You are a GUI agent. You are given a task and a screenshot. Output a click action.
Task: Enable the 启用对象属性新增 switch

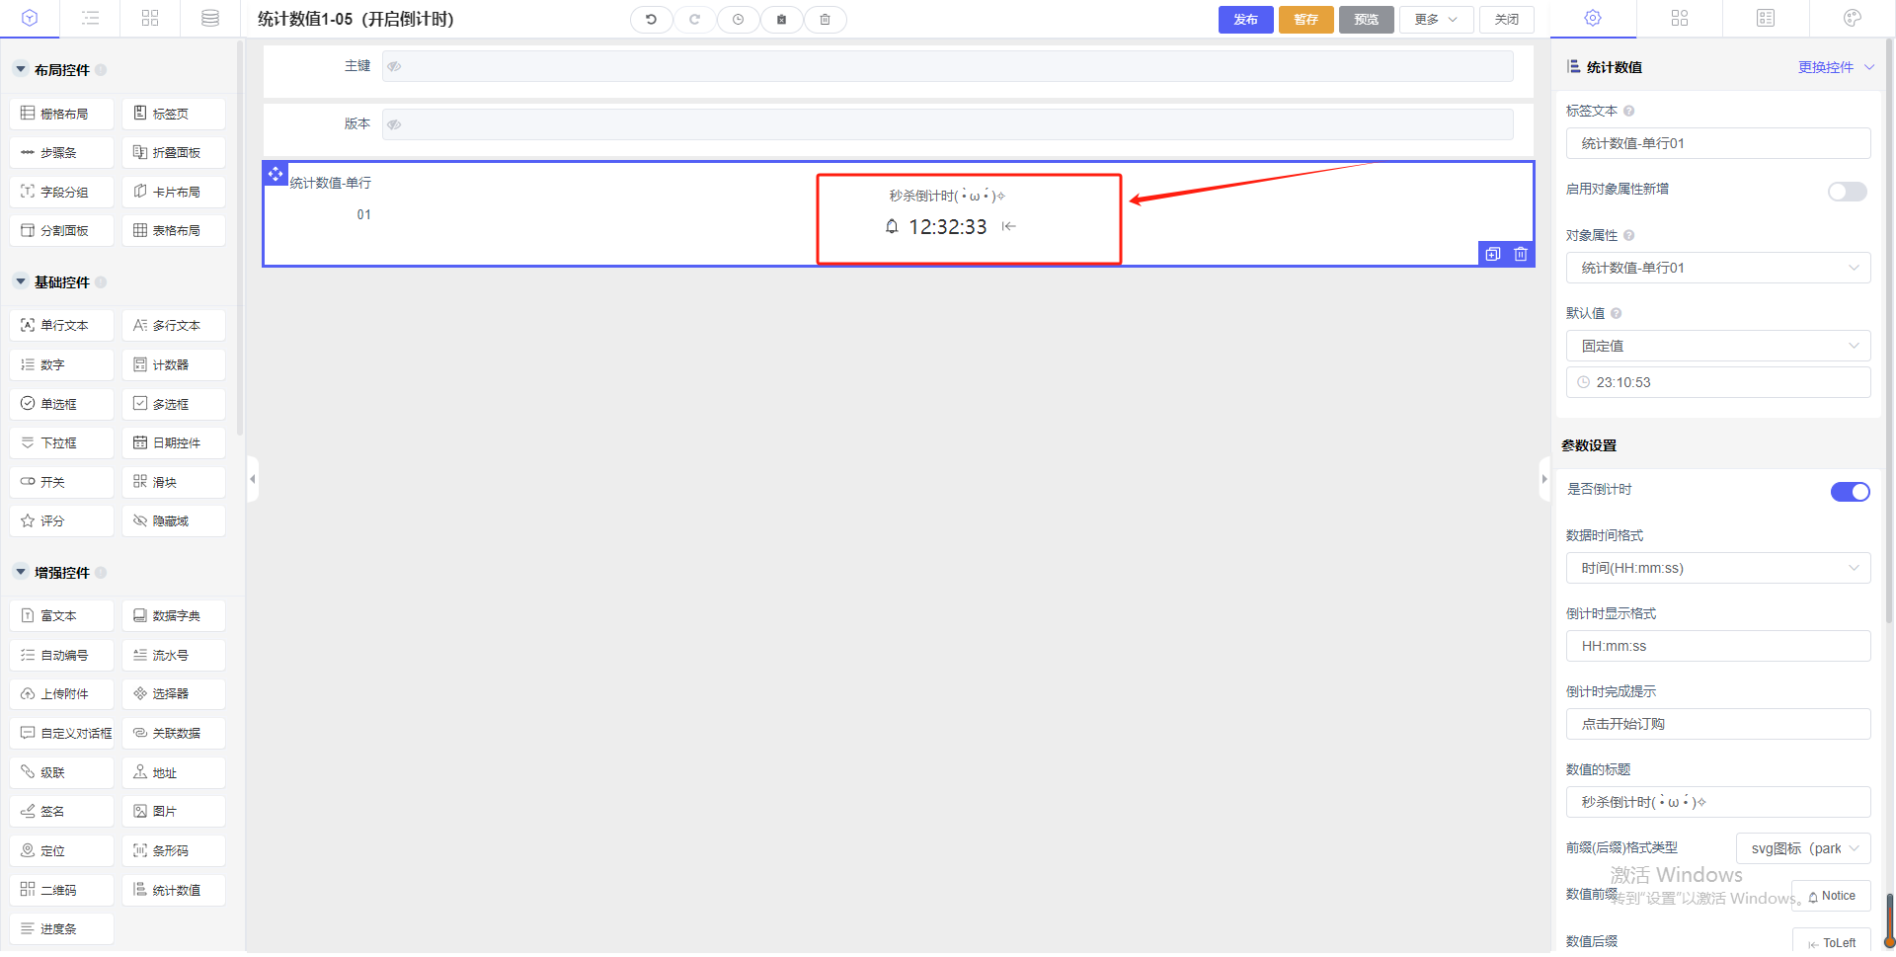tap(1847, 192)
